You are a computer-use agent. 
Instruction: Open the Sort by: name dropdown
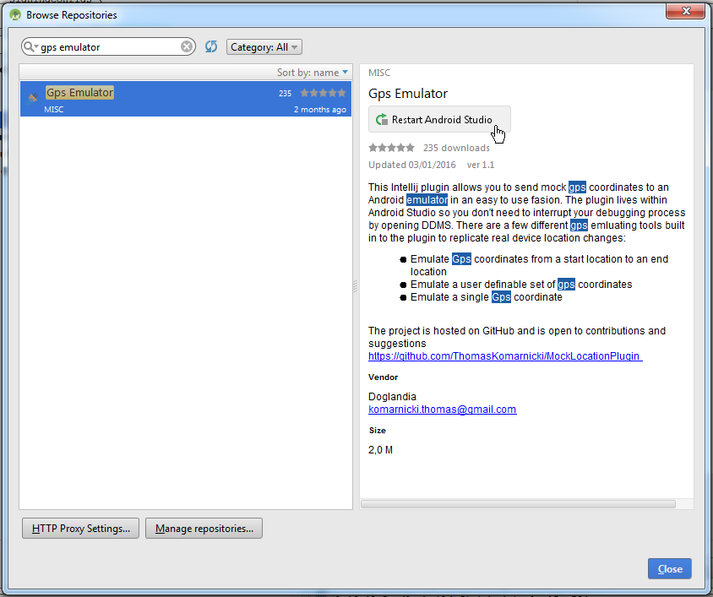pyautogui.click(x=313, y=73)
